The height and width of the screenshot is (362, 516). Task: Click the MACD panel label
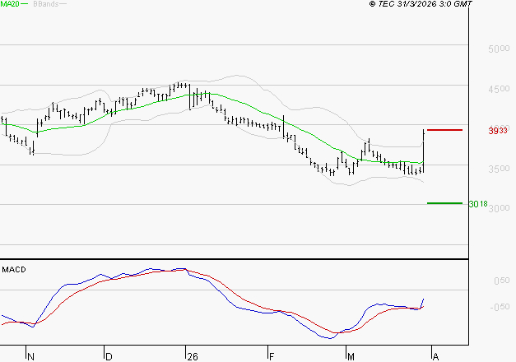coord(14,270)
